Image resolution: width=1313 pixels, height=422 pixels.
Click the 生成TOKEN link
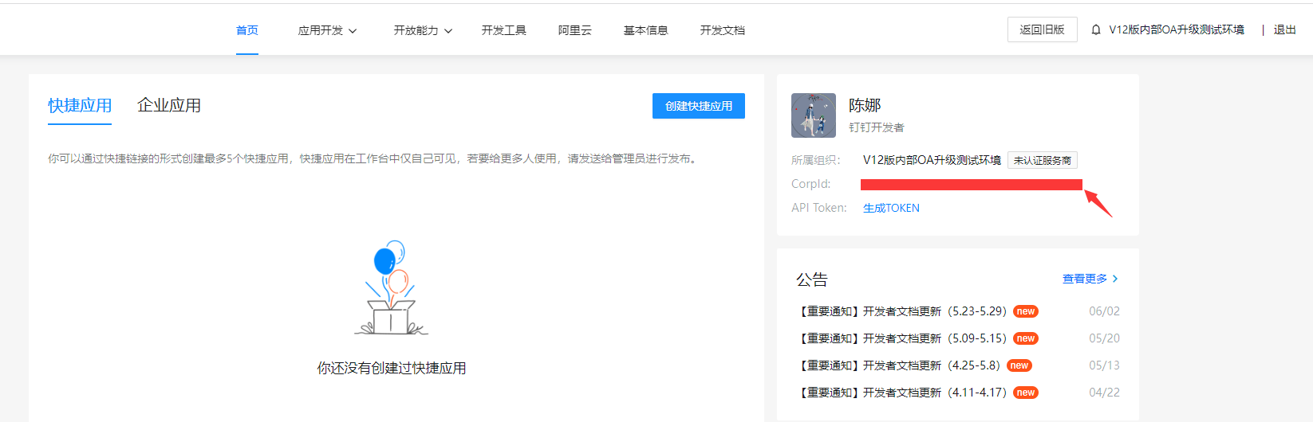[891, 208]
